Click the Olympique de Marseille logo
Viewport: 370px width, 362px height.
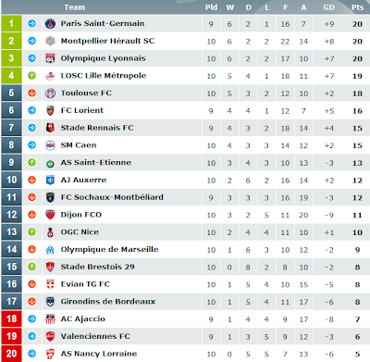pos(50,249)
